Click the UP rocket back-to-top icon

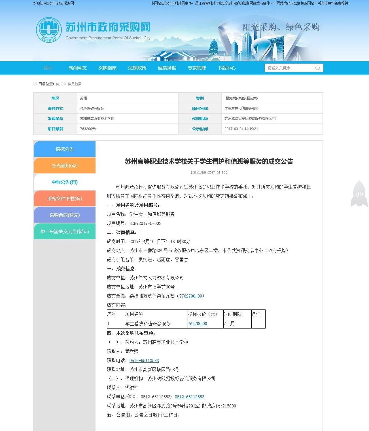[359, 194]
